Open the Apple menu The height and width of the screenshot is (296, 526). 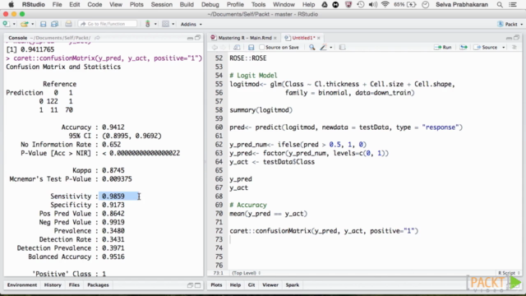(11, 5)
